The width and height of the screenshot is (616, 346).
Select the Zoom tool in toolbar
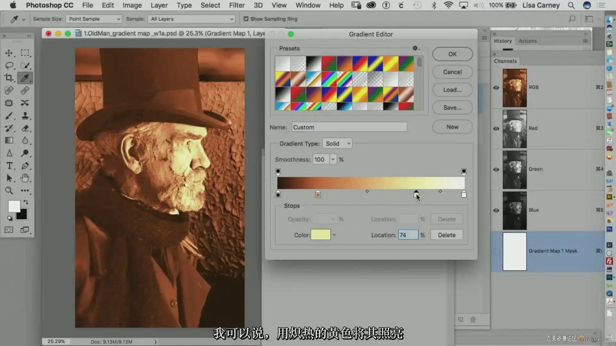(x=9, y=191)
